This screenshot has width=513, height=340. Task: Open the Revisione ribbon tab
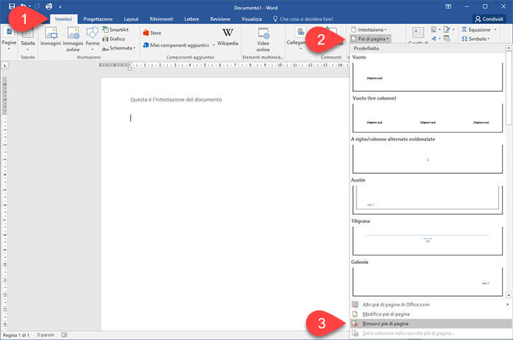tap(220, 19)
